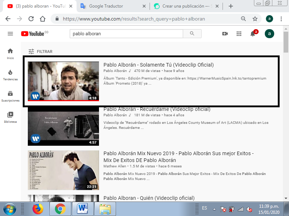Click the site lock icon

pyautogui.click(x=57, y=19)
